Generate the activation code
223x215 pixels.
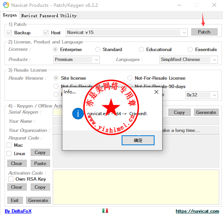(x=38, y=201)
